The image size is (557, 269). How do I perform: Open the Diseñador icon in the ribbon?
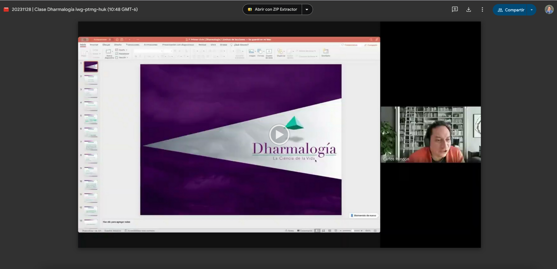coord(325,52)
